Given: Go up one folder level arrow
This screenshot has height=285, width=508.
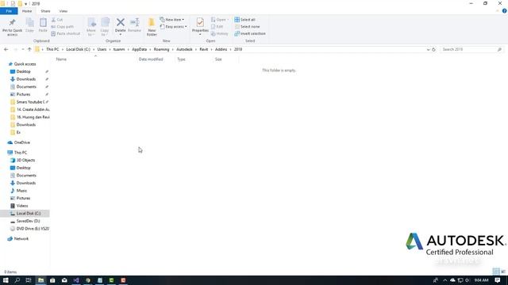Looking at the screenshot, I should 29,49.
